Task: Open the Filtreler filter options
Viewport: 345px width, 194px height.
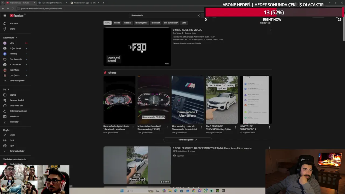Action: pos(265,23)
